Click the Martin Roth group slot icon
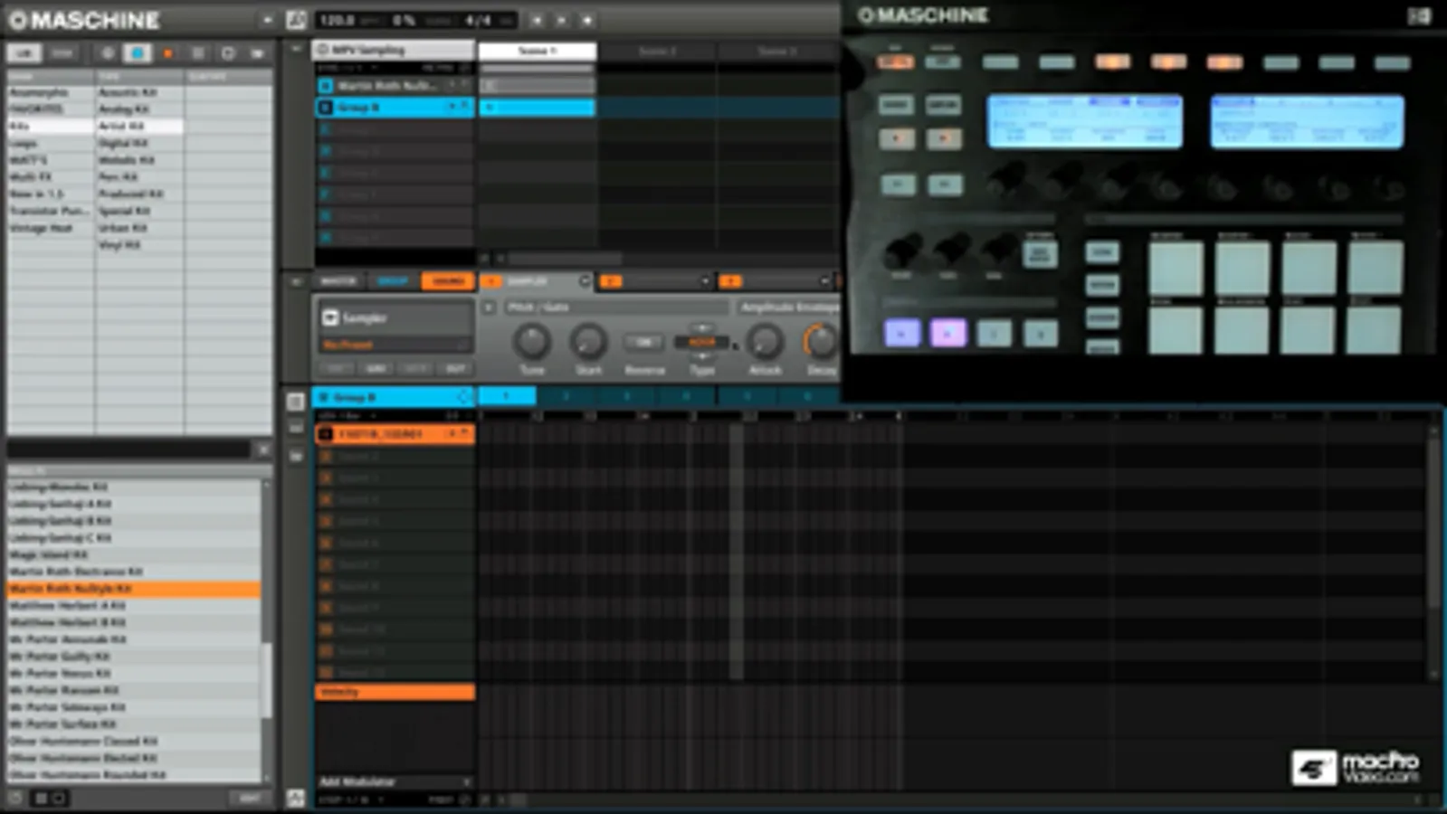Viewport: 1447px width, 814px height. click(x=326, y=85)
